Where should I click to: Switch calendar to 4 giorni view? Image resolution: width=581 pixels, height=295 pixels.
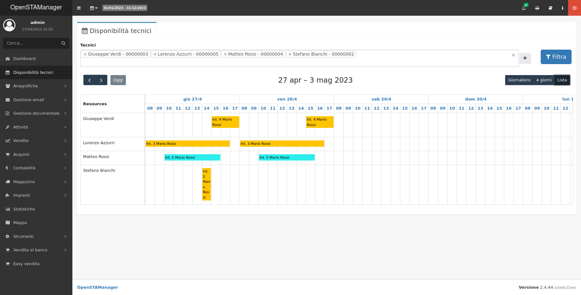544,80
